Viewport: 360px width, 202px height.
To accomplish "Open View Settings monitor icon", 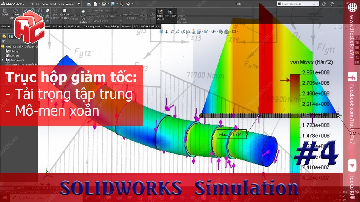I will 233,32.
